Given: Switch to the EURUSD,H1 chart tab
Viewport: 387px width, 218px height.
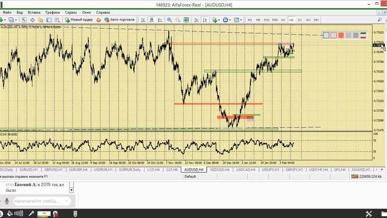Looking at the screenshot, I should pyautogui.click(x=28, y=170).
